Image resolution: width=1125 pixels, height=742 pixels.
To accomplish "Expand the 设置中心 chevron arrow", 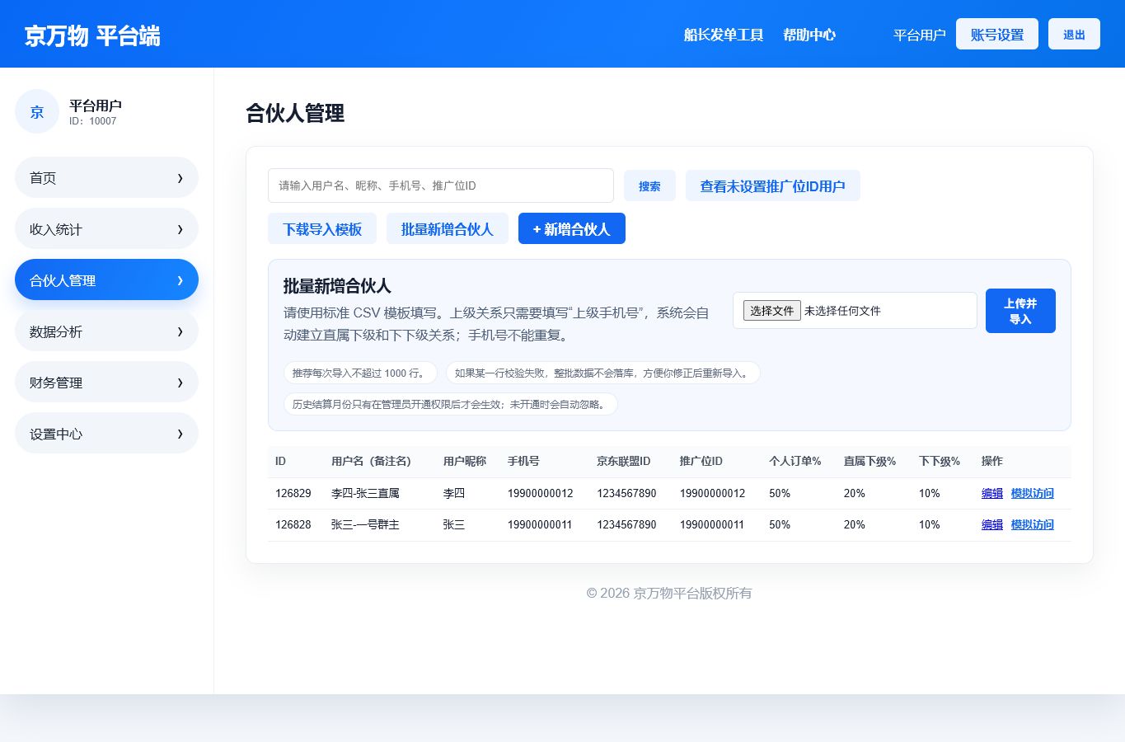I will click(180, 434).
